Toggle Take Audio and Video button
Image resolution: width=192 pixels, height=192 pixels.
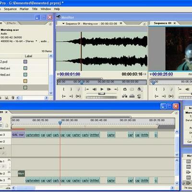[x=139, y=96]
